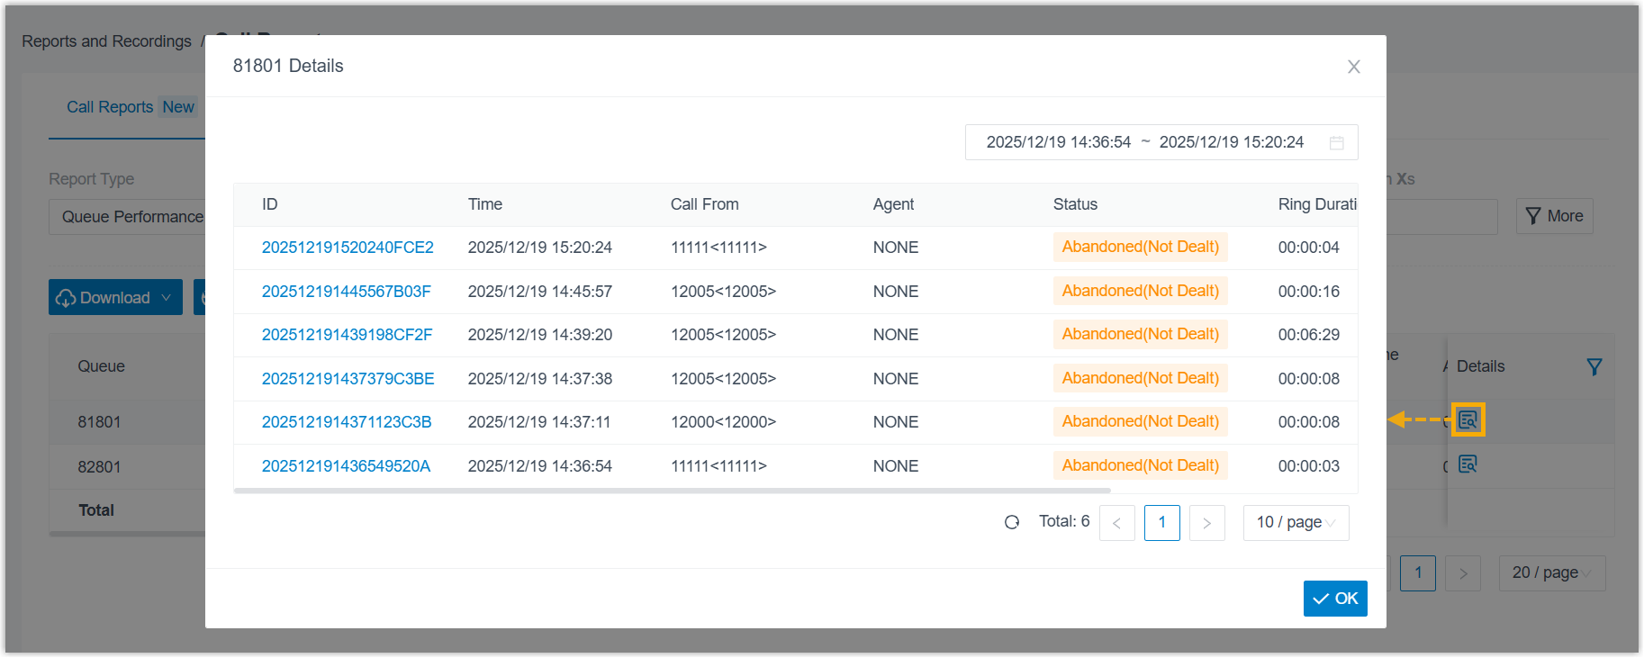
Task: Click Abandoned(Not Dealt) status at 15:20:24 row
Action: point(1141,247)
